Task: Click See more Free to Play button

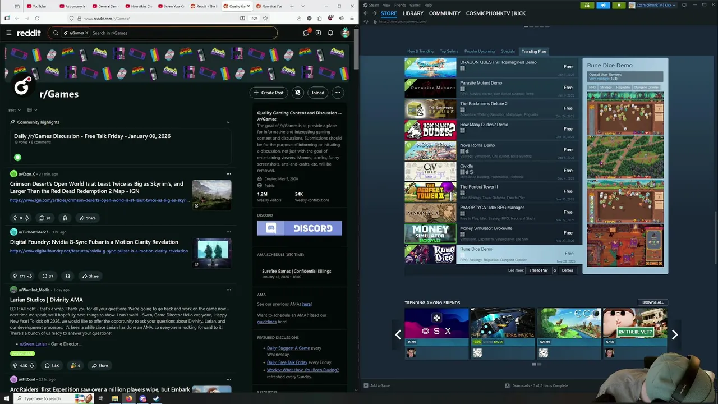Action: tap(538, 270)
